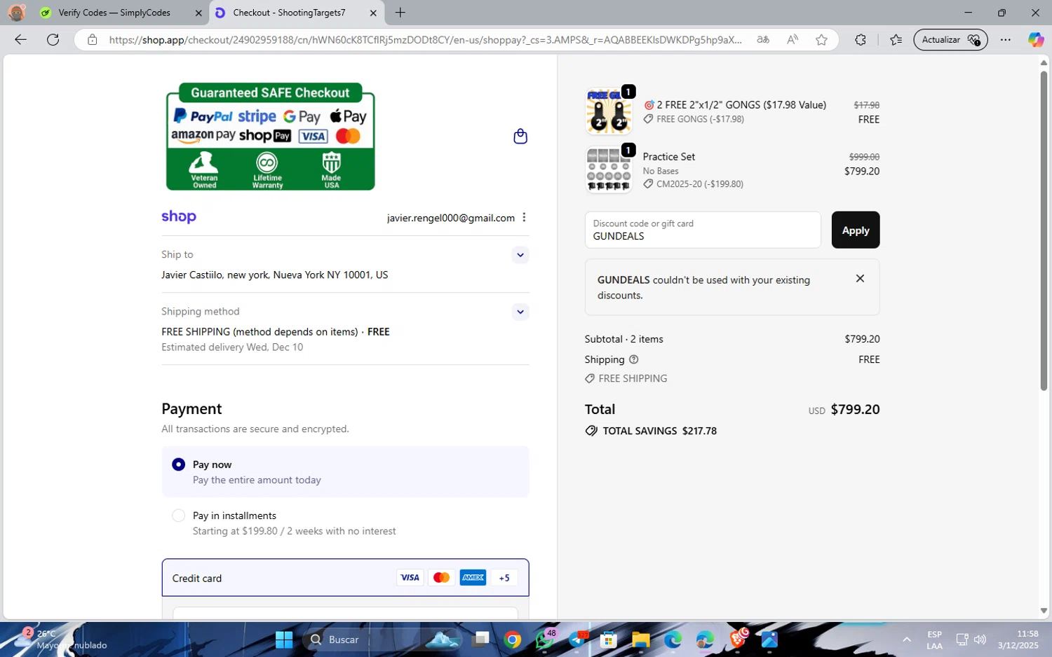Image resolution: width=1052 pixels, height=657 pixels.
Task: Click the Total amount $799.20
Action: point(855,410)
